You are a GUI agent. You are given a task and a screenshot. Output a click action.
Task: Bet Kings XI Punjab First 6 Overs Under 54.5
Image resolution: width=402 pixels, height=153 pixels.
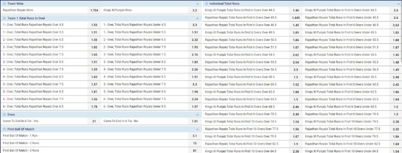click(396, 55)
